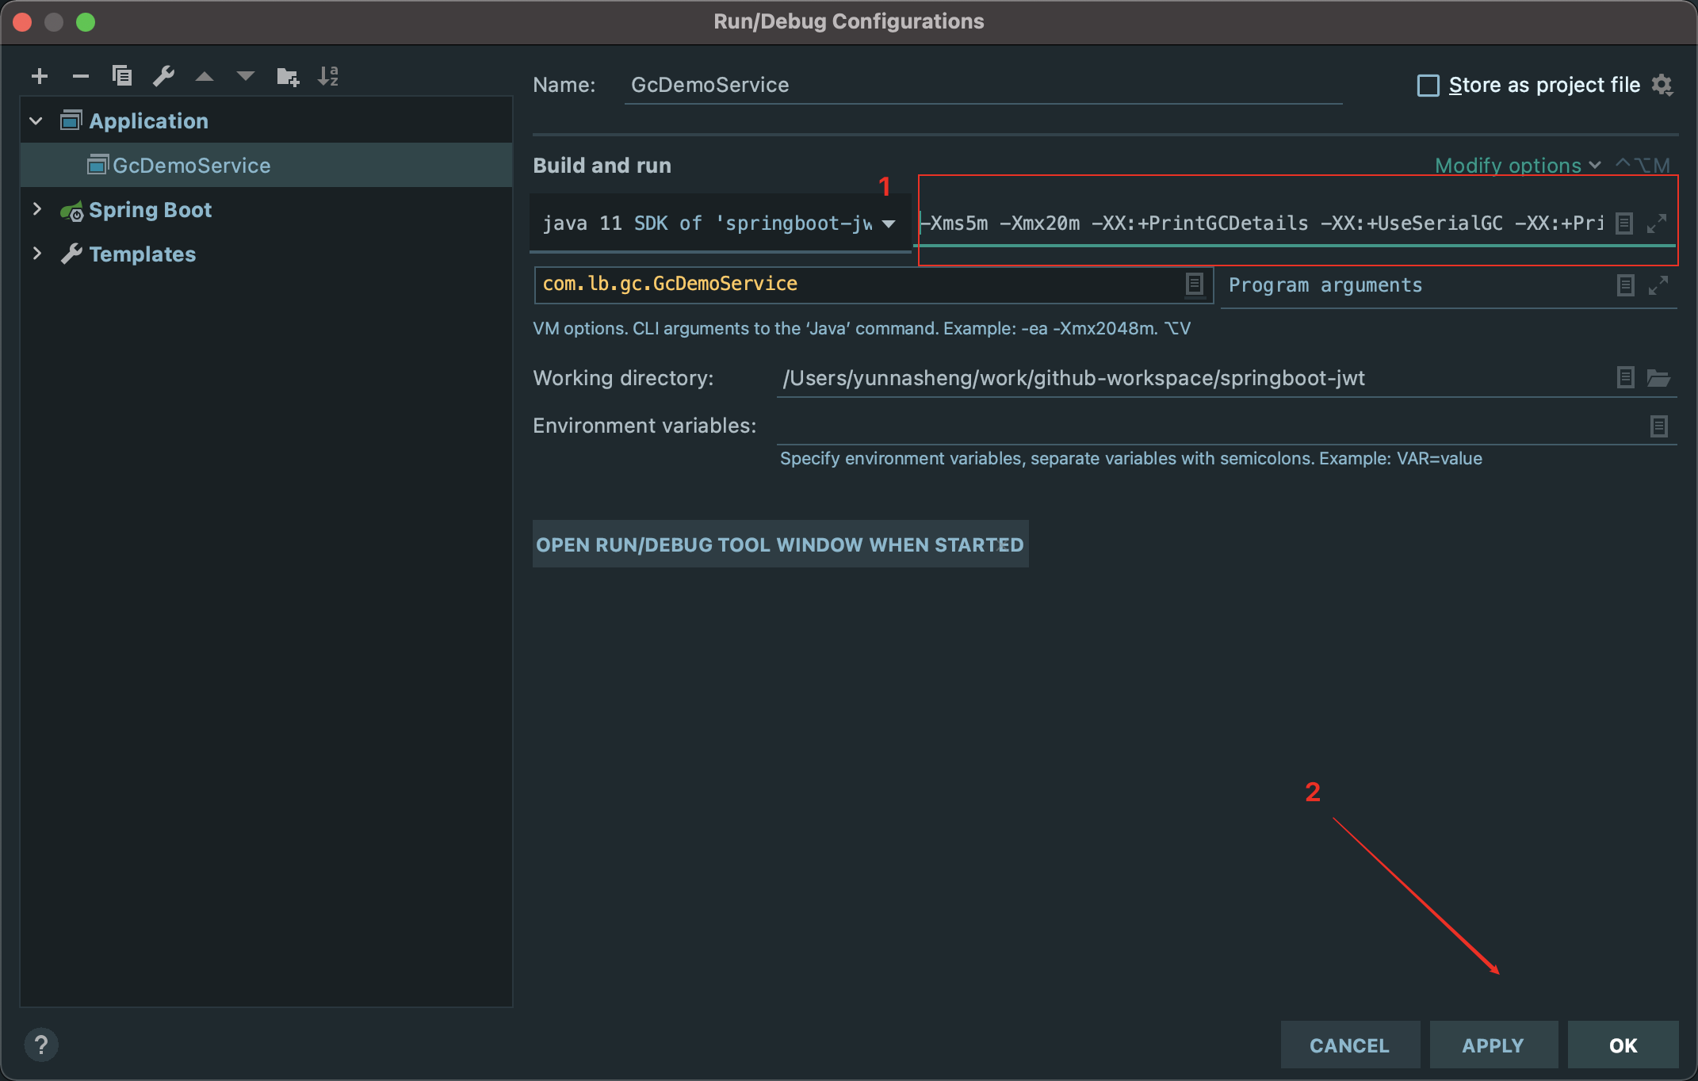Expand VM options field editor

1657,223
